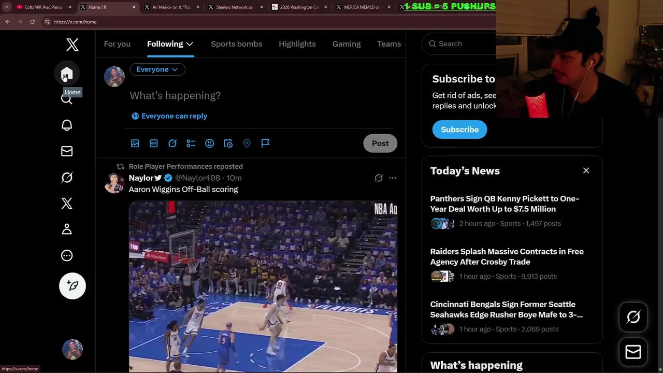
Task: Add media image icon to post
Action: tap(135, 144)
